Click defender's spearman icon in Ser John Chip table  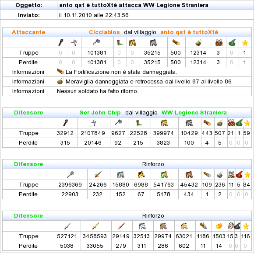pyautogui.click(x=93, y=123)
